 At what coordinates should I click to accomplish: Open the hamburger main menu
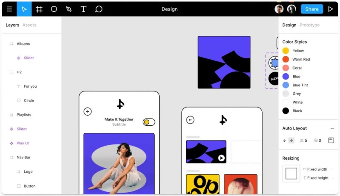[x=9, y=9]
